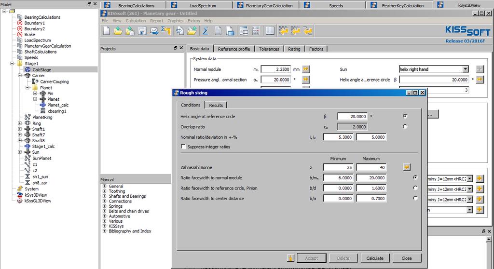
Task: Click Zähnezahl Sonne maximum field
Action: coord(371,167)
